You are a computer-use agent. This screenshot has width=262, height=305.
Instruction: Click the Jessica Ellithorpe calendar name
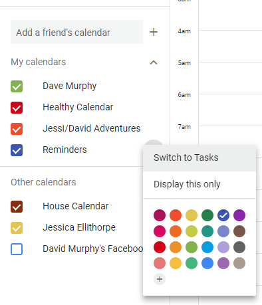tap(79, 227)
